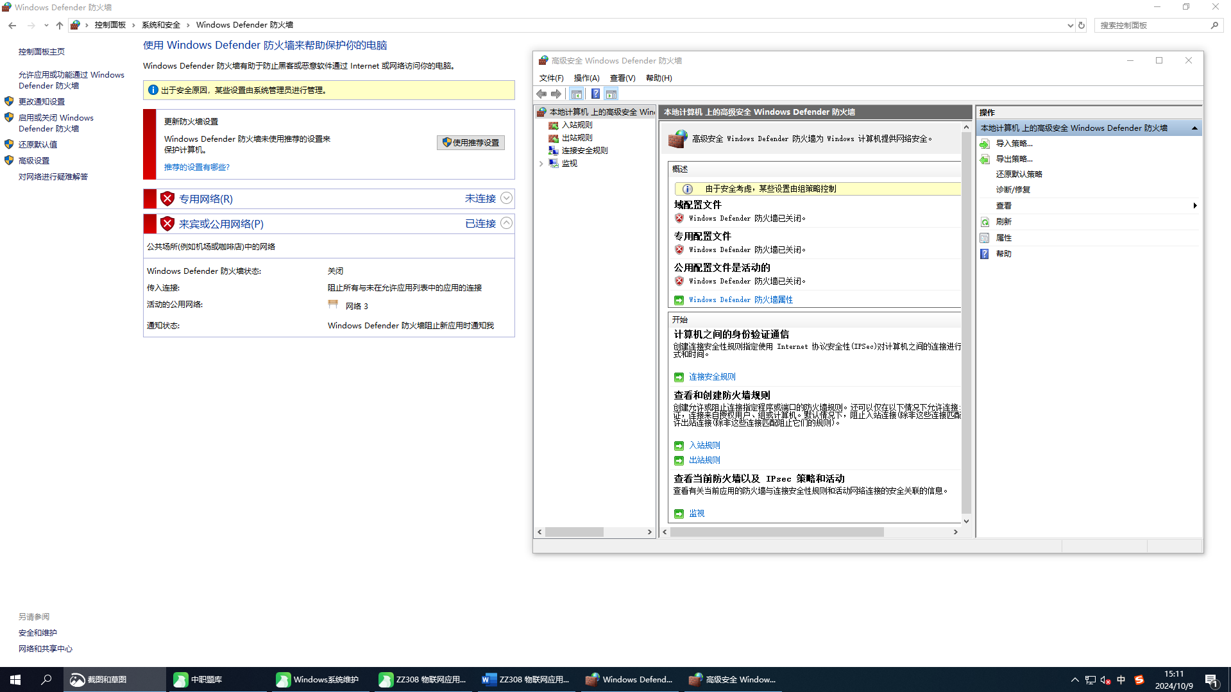The width and height of the screenshot is (1231, 692).
Task: Toggle the action pane toolbar icon
Action: tap(611, 94)
